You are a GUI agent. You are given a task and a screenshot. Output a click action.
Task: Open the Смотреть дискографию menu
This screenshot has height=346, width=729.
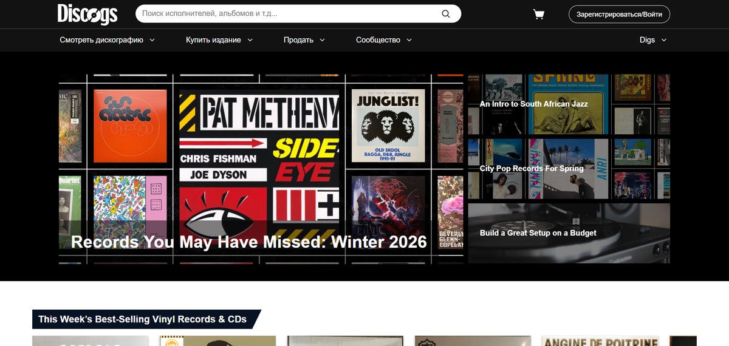108,39
